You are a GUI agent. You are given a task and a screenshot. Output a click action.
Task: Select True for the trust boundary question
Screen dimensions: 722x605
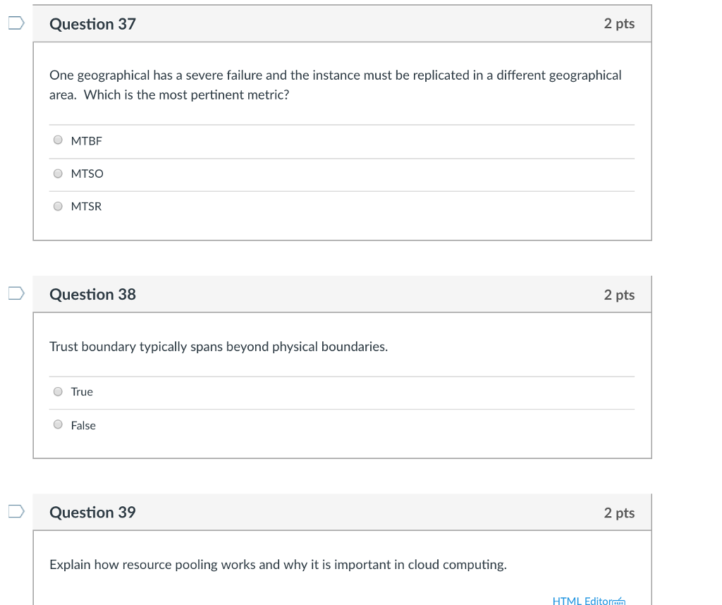tap(58, 391)
